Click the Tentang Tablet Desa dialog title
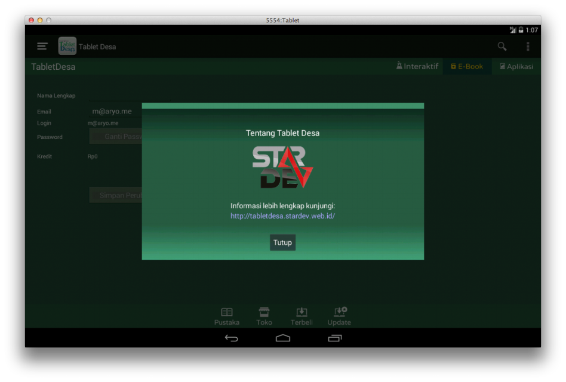Image resolution: width=566 pixels, height=382 pixels. (282, 133)
